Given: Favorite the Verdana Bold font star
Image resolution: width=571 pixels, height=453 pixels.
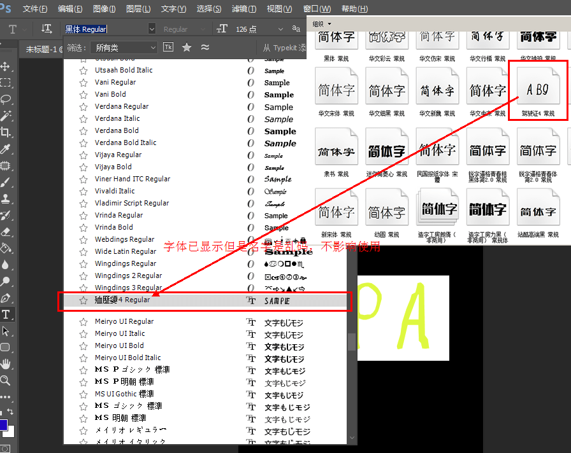Looking at the screenshot, I should (x=83, y=131).
